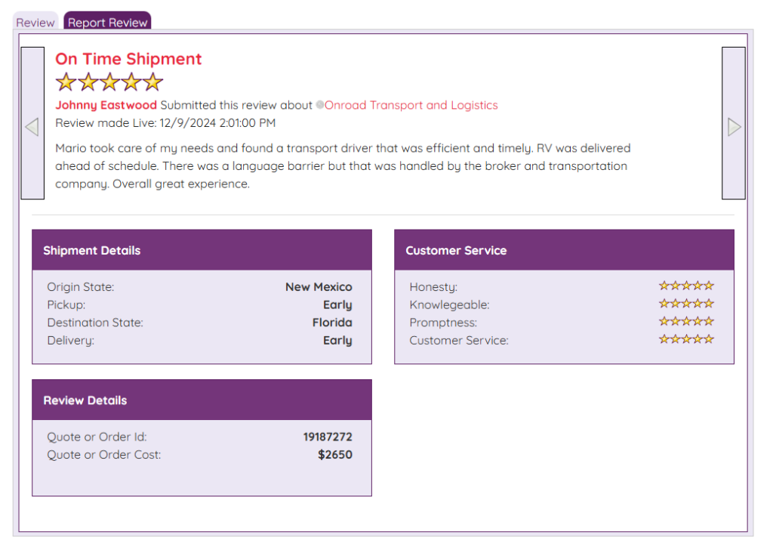Click reviewer name Johnny Eastwood
This screenshot has height=544, width=773.
106,106
